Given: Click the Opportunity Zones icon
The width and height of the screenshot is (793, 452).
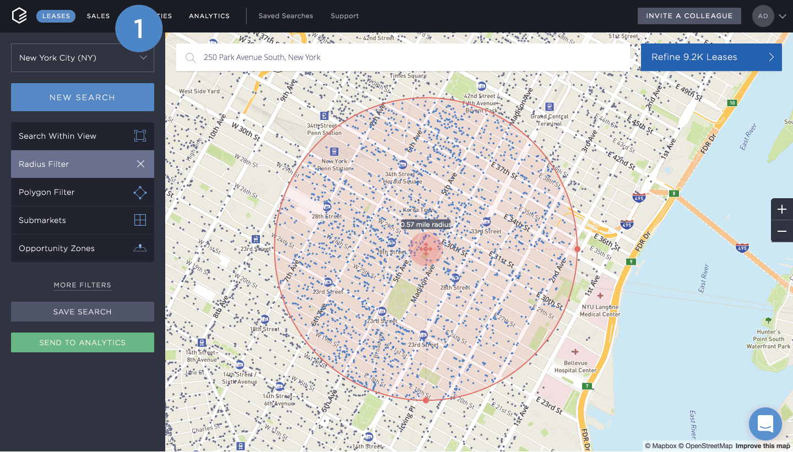Looking at the screenshot, I should click(x=140, y=248).
